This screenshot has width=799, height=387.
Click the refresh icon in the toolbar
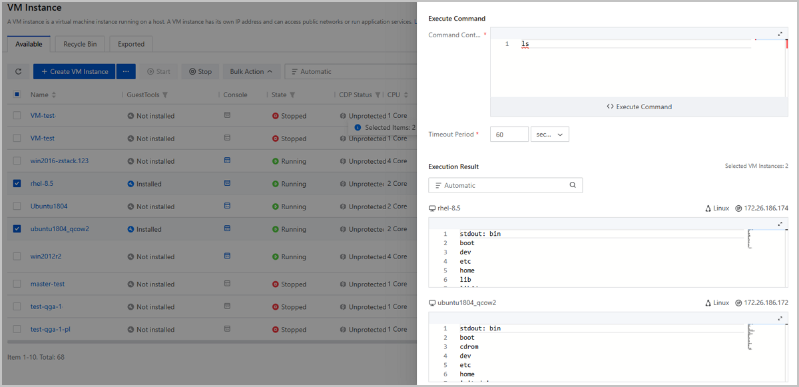click(x=18, y=72)
